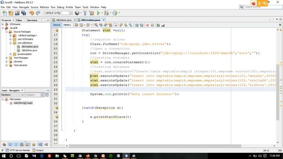The width and height of the screenshot is (283, 159).
Task: Click the Debug Project icon
Action: [107, 13]
